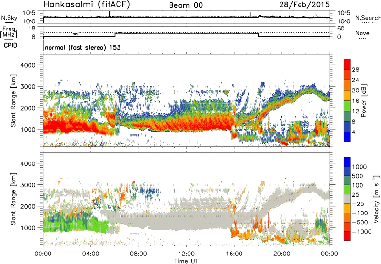Viewport: 381px width, 264px height.
Task: Click the '4000' tick of power panel
Action: (x=28, y=65)
